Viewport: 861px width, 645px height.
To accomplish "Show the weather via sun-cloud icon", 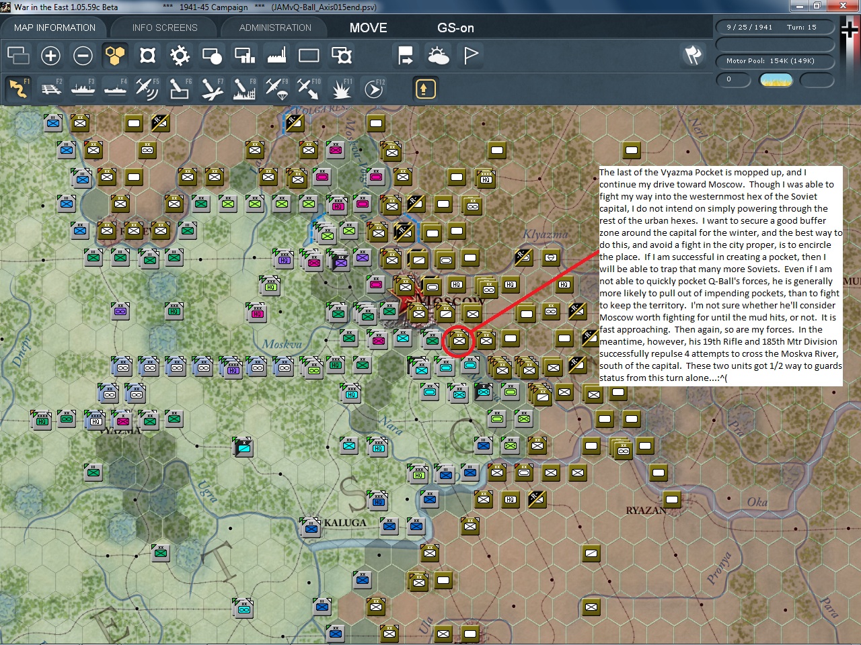I will (438, 55).
